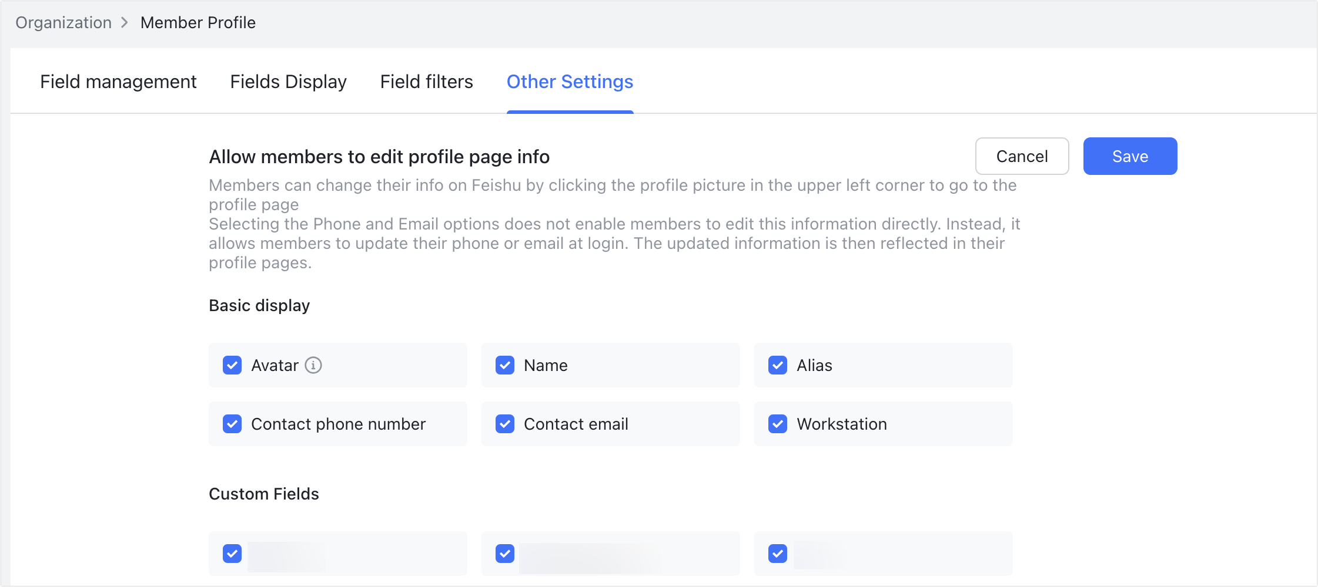This screenshot has width=1318, height=587.
Task: Toggle third custom field checkbox
Action: coord(778,554)
